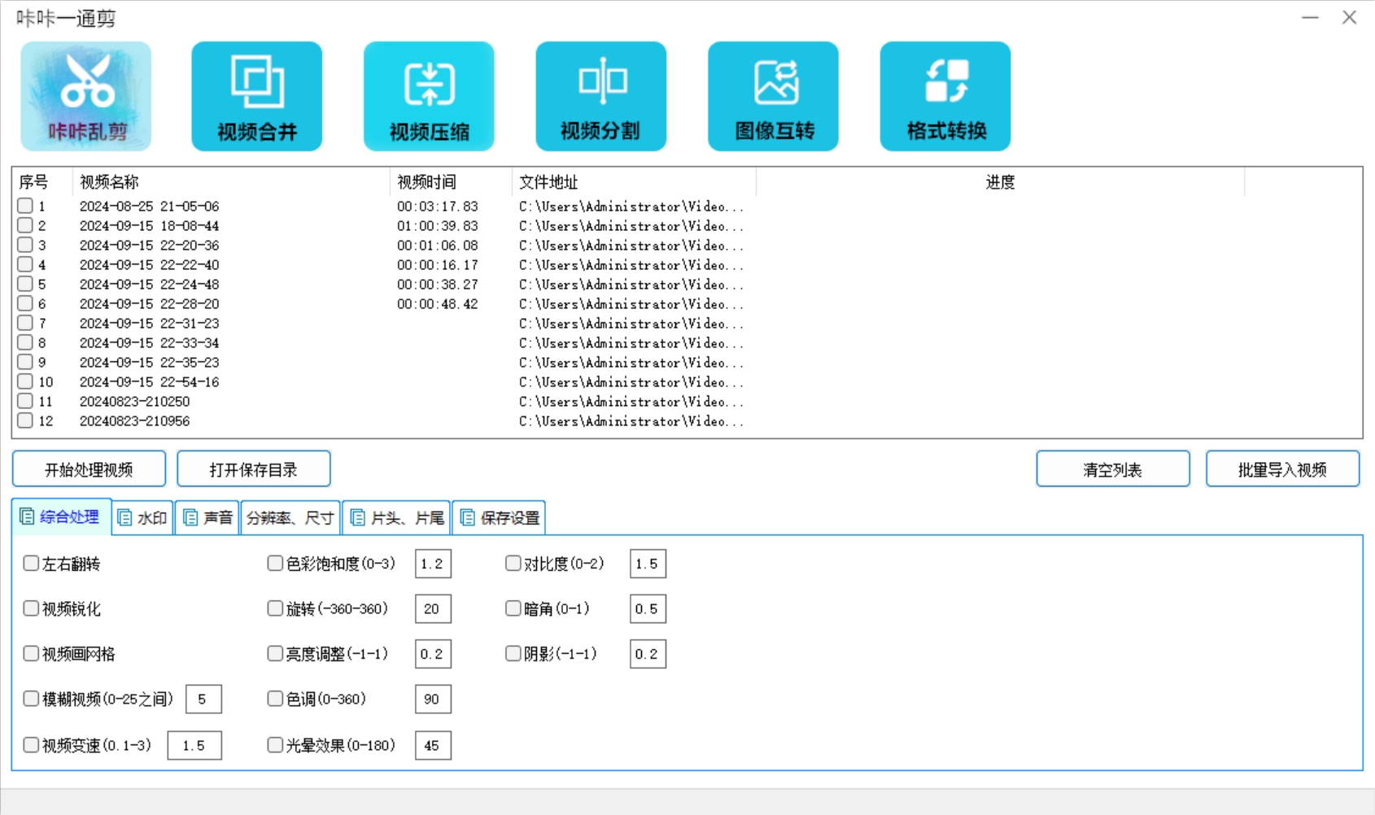Enable the 阴影 shadow checkbox

point(513,653)
